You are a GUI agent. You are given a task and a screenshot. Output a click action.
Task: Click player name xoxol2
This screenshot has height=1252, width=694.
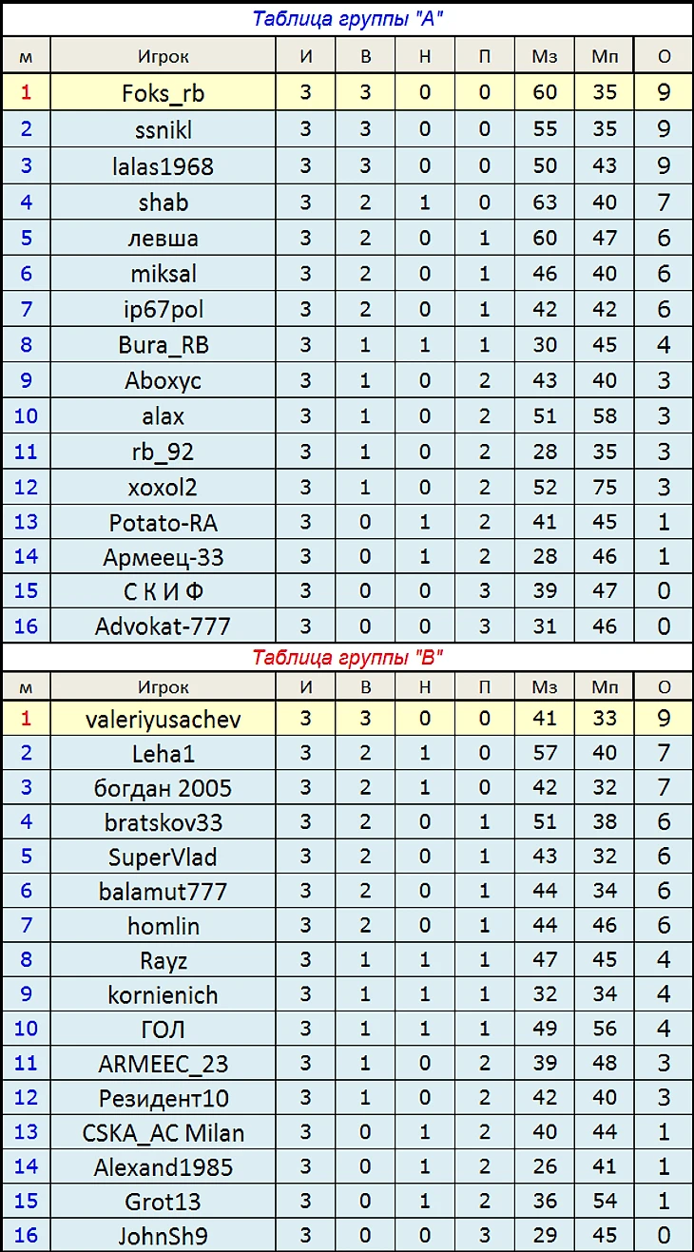coord(163,488)
